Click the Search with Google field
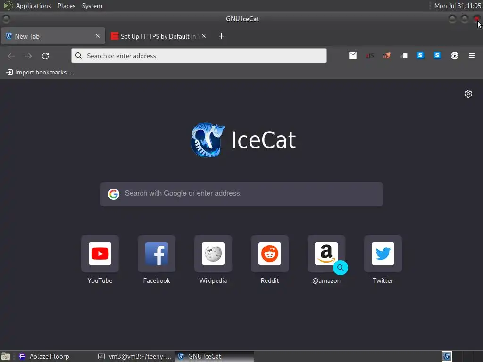 241,194
